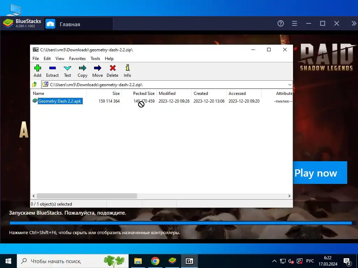Open the BlueStacks hamburger menu
This screenshot has height=268, width=358.
(294, 23)
